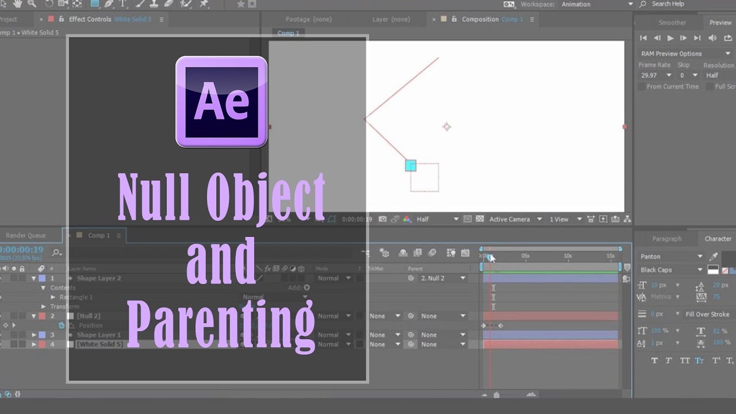This screenshot has width=736, height=414.
Task: Select the Rectangle shape tool
Action: [94, 3]
